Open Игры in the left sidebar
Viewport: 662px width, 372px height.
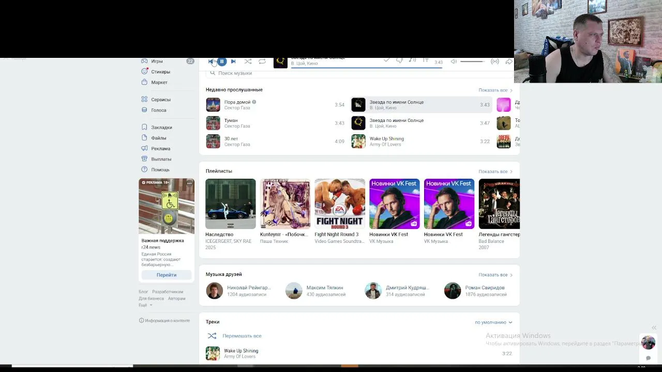point(157,61)
